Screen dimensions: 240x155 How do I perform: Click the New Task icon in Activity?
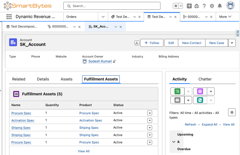[x=177, y=92]
